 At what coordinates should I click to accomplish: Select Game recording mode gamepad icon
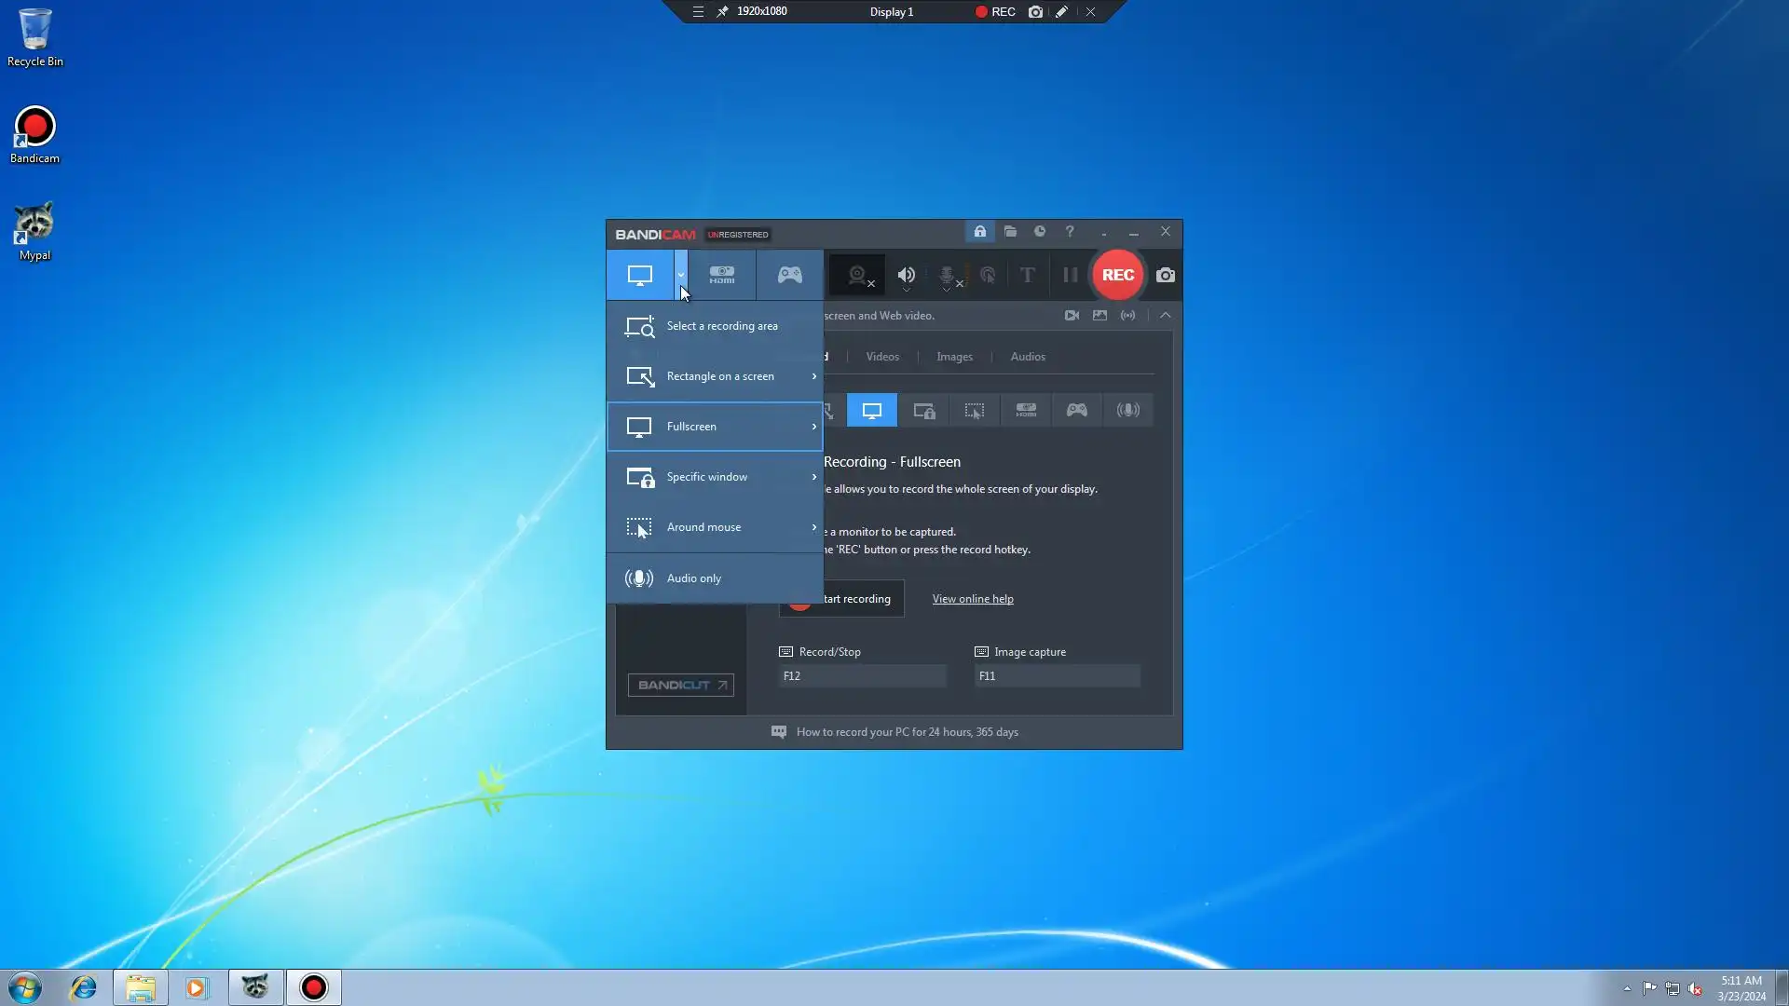(x=789, y=275)
